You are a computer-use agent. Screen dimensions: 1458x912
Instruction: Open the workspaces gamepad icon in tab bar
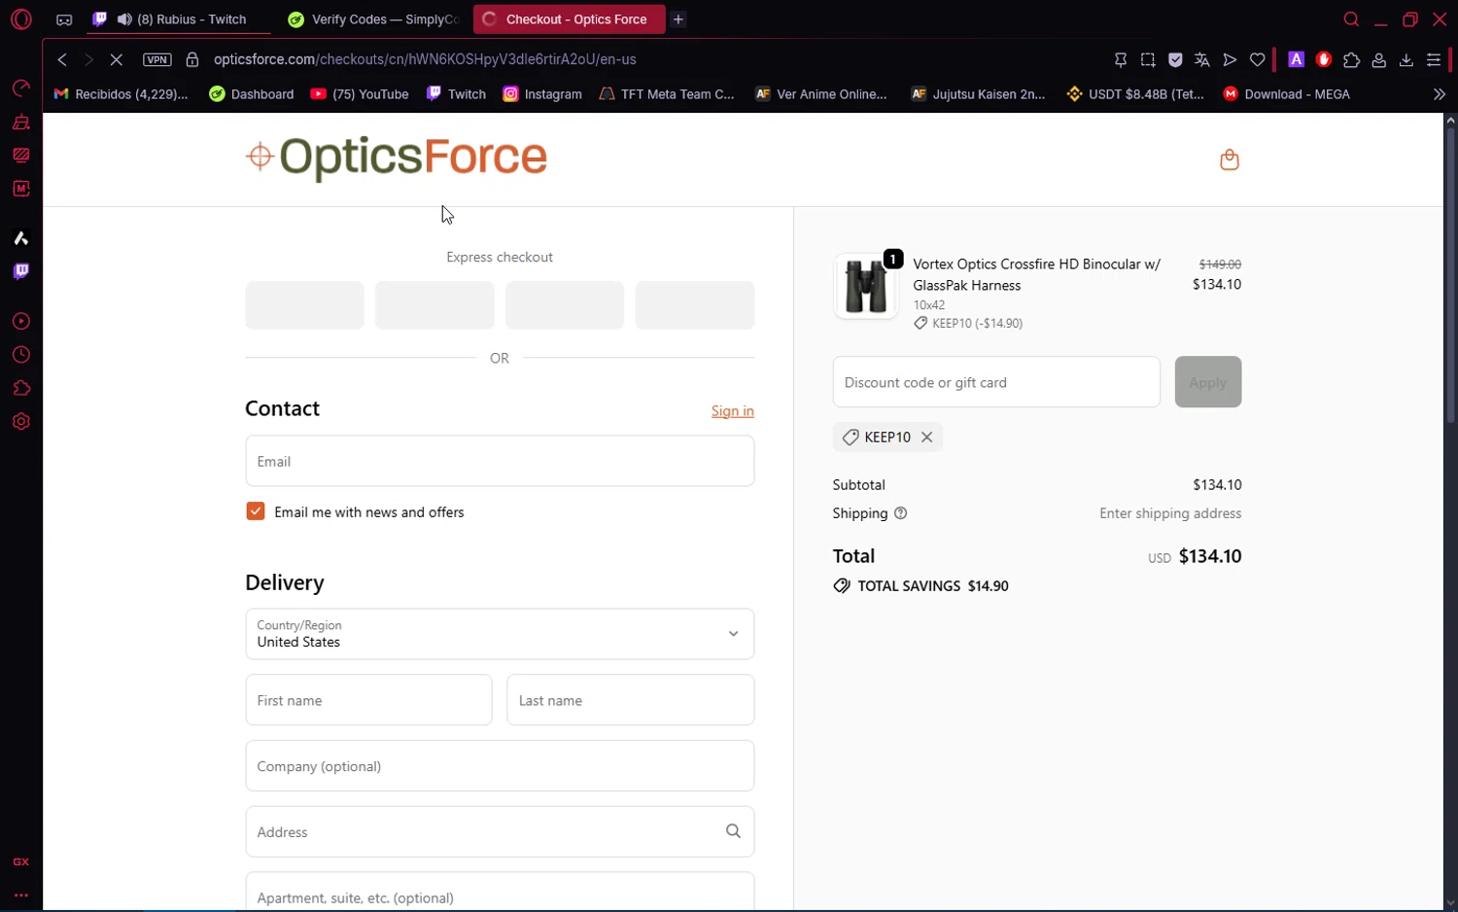coord(64,19)
